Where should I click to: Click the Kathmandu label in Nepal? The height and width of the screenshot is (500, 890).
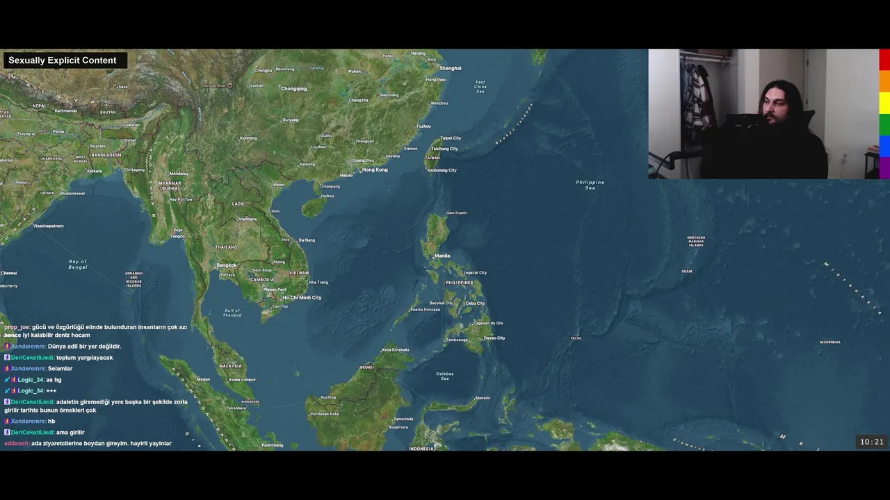66,110
